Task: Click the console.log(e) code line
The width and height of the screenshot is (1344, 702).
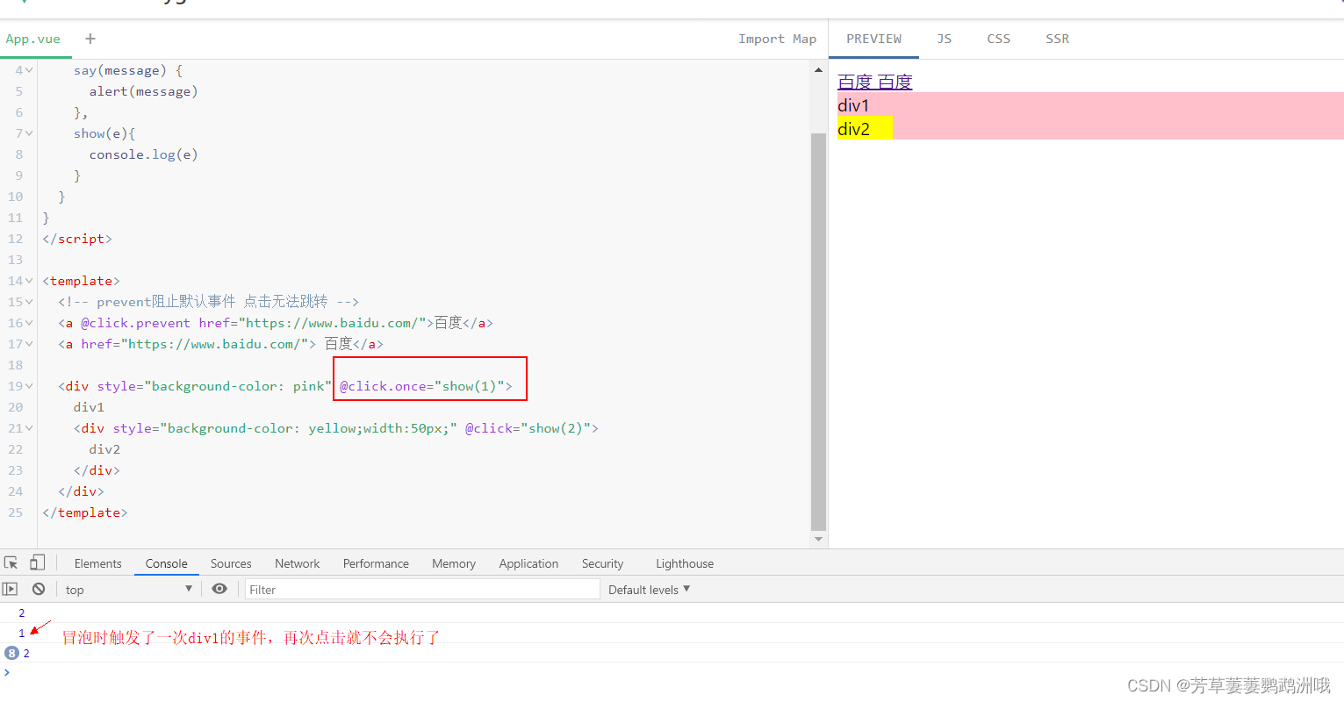Action: [x=143, y=154]
